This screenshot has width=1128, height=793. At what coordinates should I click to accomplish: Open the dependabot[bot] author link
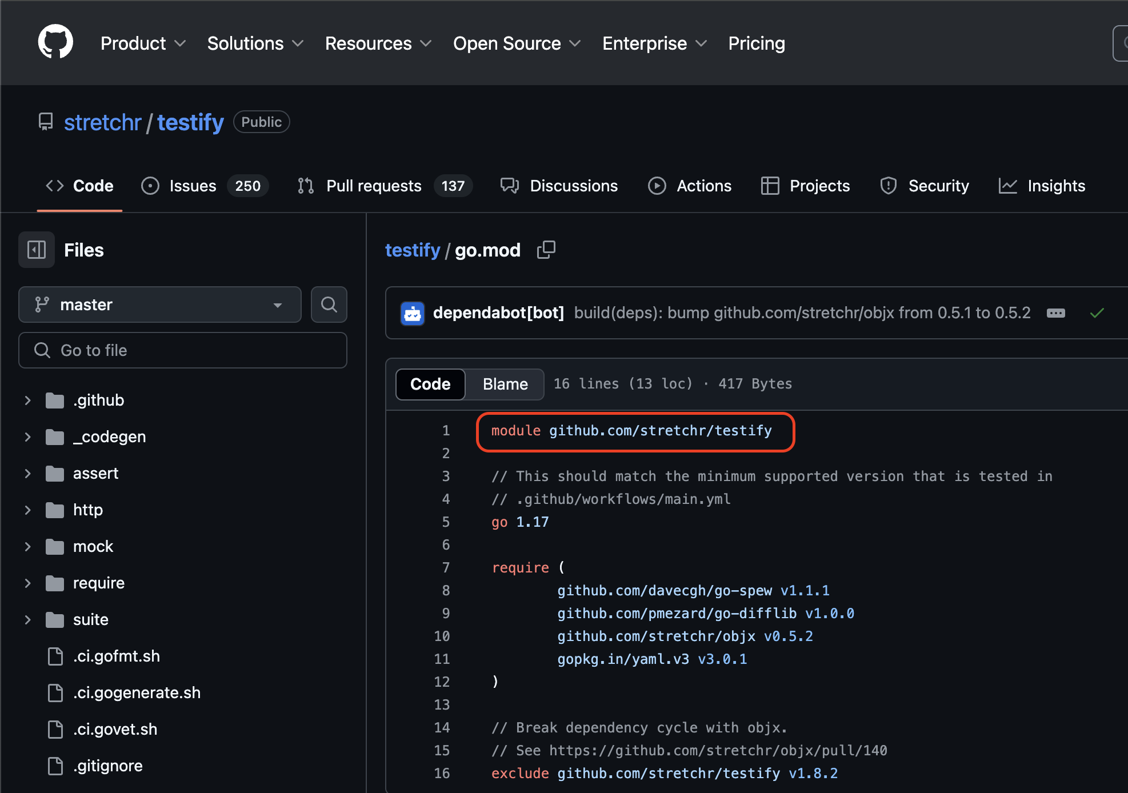pyautogui.click(x=498, y=313)
